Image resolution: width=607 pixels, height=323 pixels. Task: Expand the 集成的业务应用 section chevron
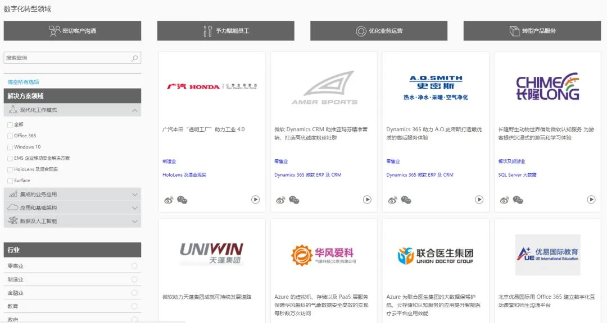coord(135,195)
